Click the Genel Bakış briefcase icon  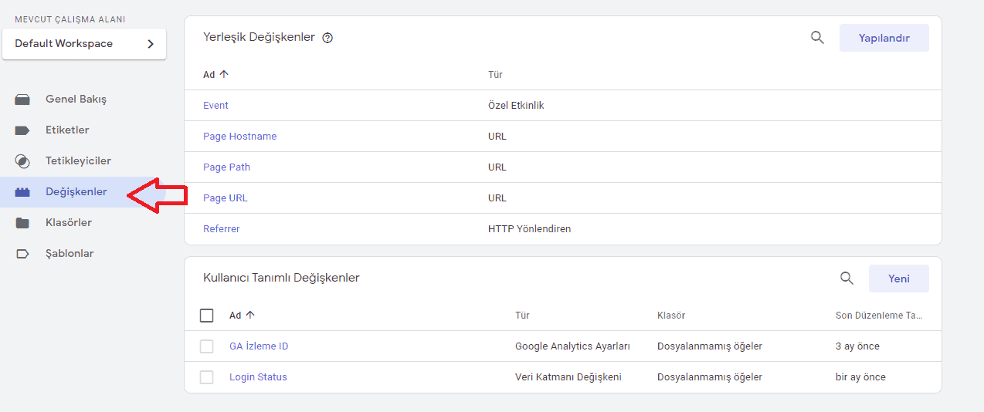[22, 100]
